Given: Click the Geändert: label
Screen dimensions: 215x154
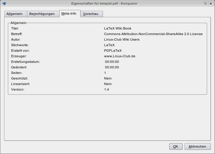Looking at the screenshot, I should pyautogui.click(x=19, y=67).
